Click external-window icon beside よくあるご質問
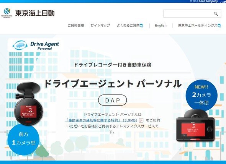This screenshot has height=164, width=226. click(142, 26)
